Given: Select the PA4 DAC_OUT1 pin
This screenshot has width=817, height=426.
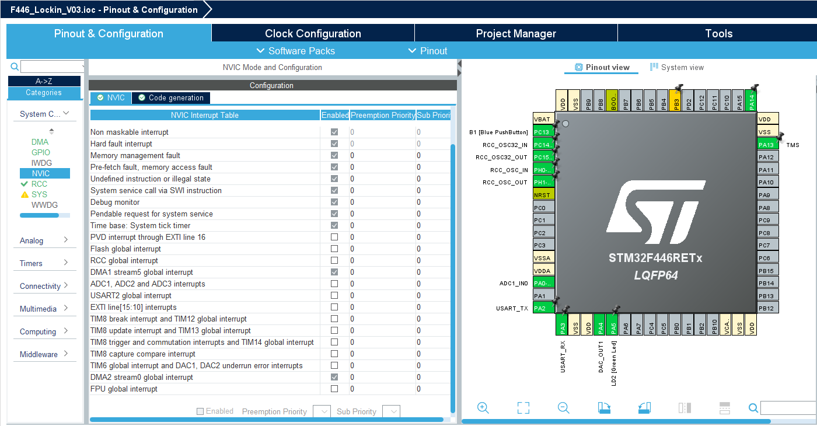Looking at the screenshot, I should (x=601, y=324).
